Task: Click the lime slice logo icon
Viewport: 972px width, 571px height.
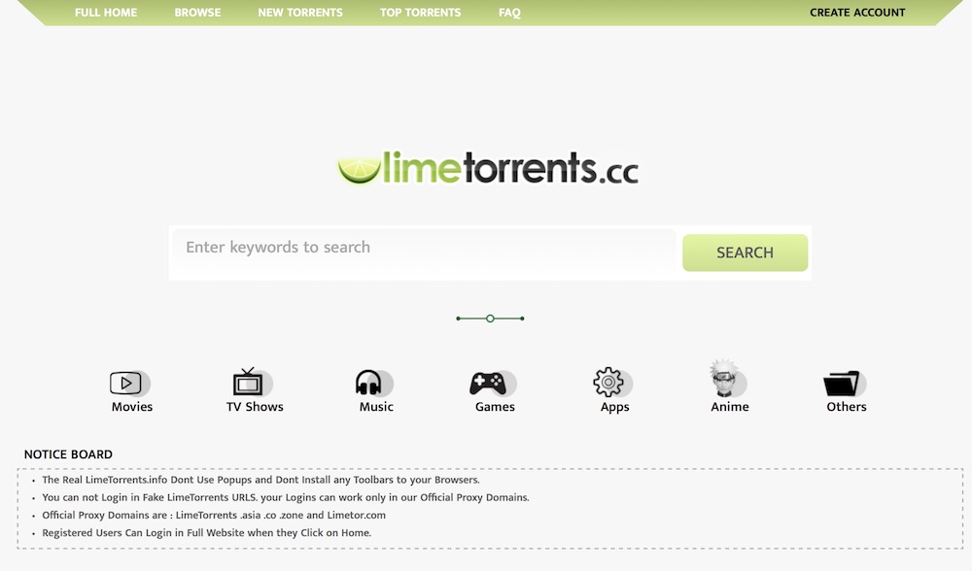Action: (x=359, y=170)
